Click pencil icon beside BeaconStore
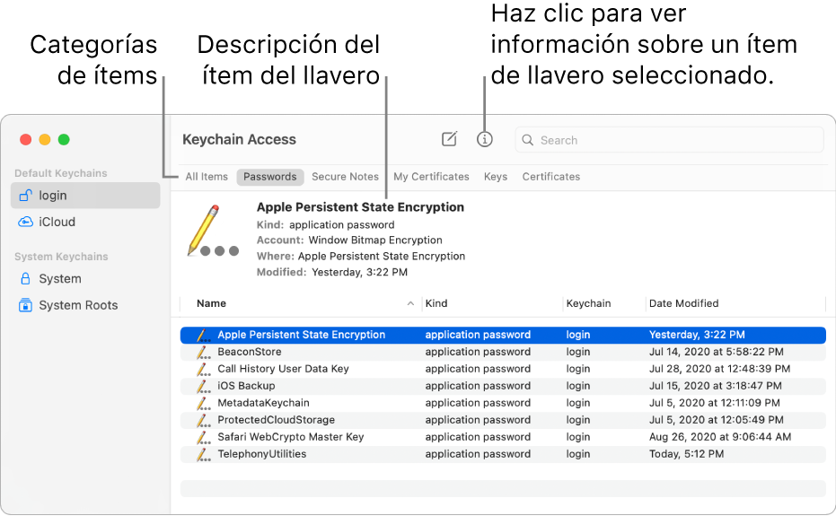 tap(203, 352)
